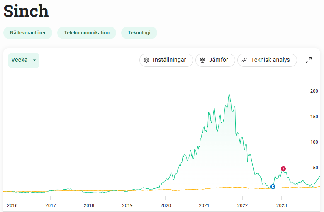Viewport: 324px width, 212px height.
Task: Click the balance scale icon on Jämför
Action: (x=202, y=60)
